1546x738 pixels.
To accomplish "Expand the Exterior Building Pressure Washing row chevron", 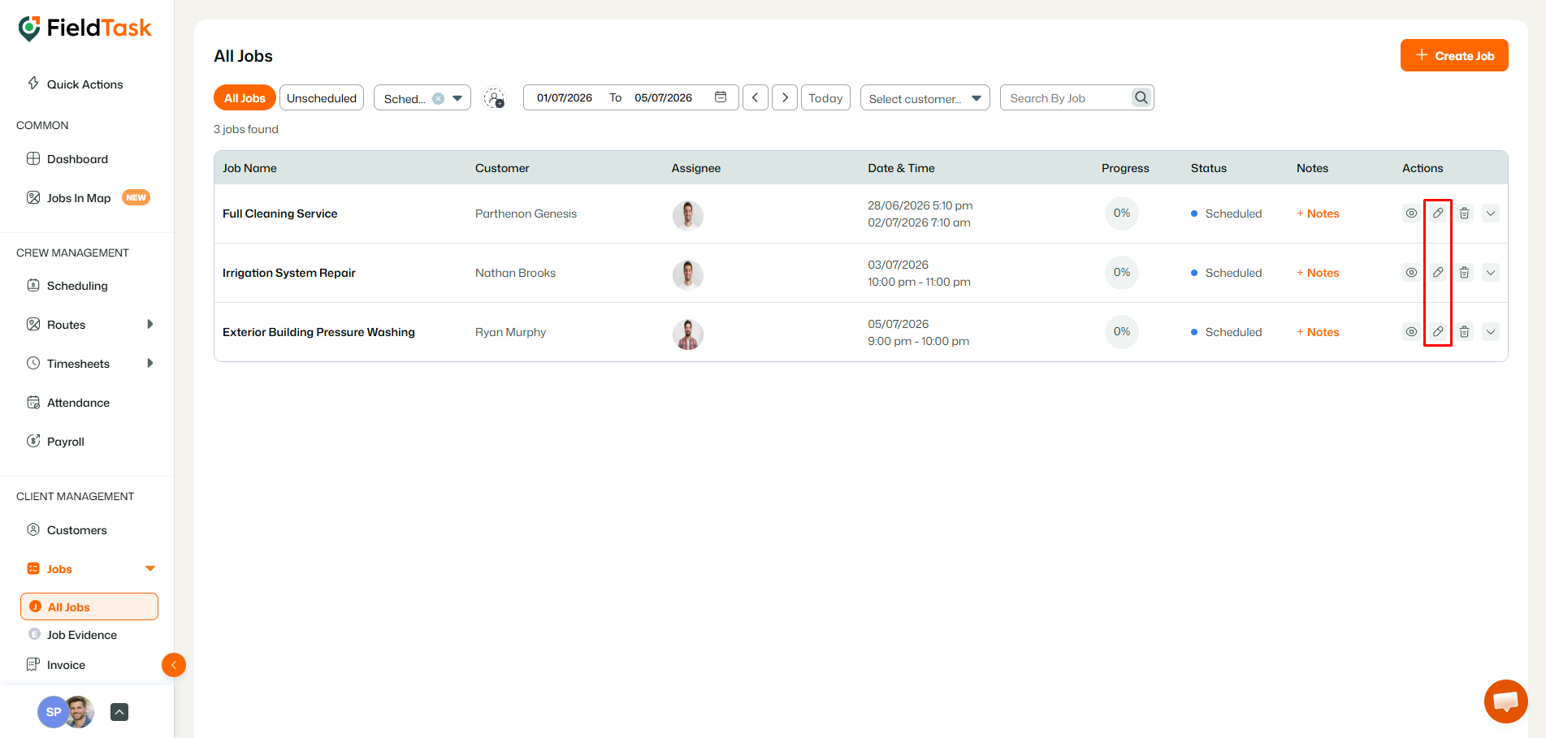I will point(1491,332).
